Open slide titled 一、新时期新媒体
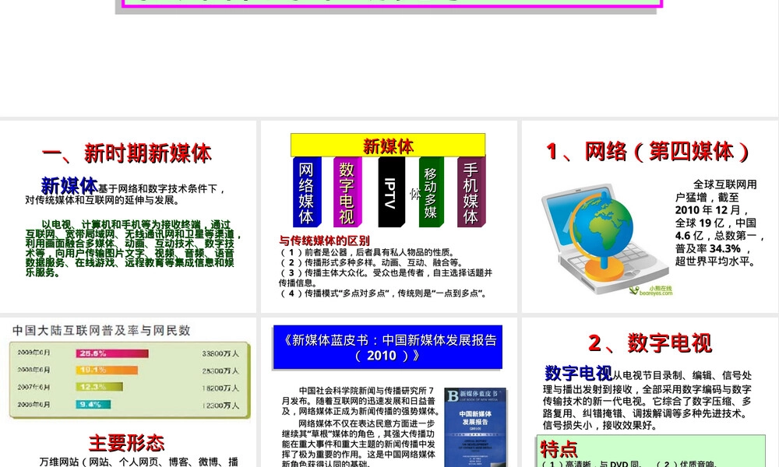 point(129,216)
